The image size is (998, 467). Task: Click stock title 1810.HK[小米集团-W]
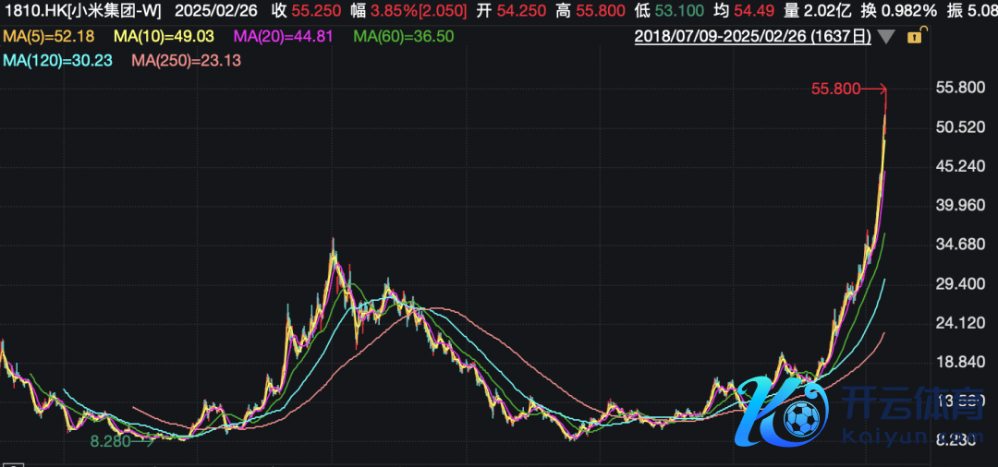(x=82, y=13)
